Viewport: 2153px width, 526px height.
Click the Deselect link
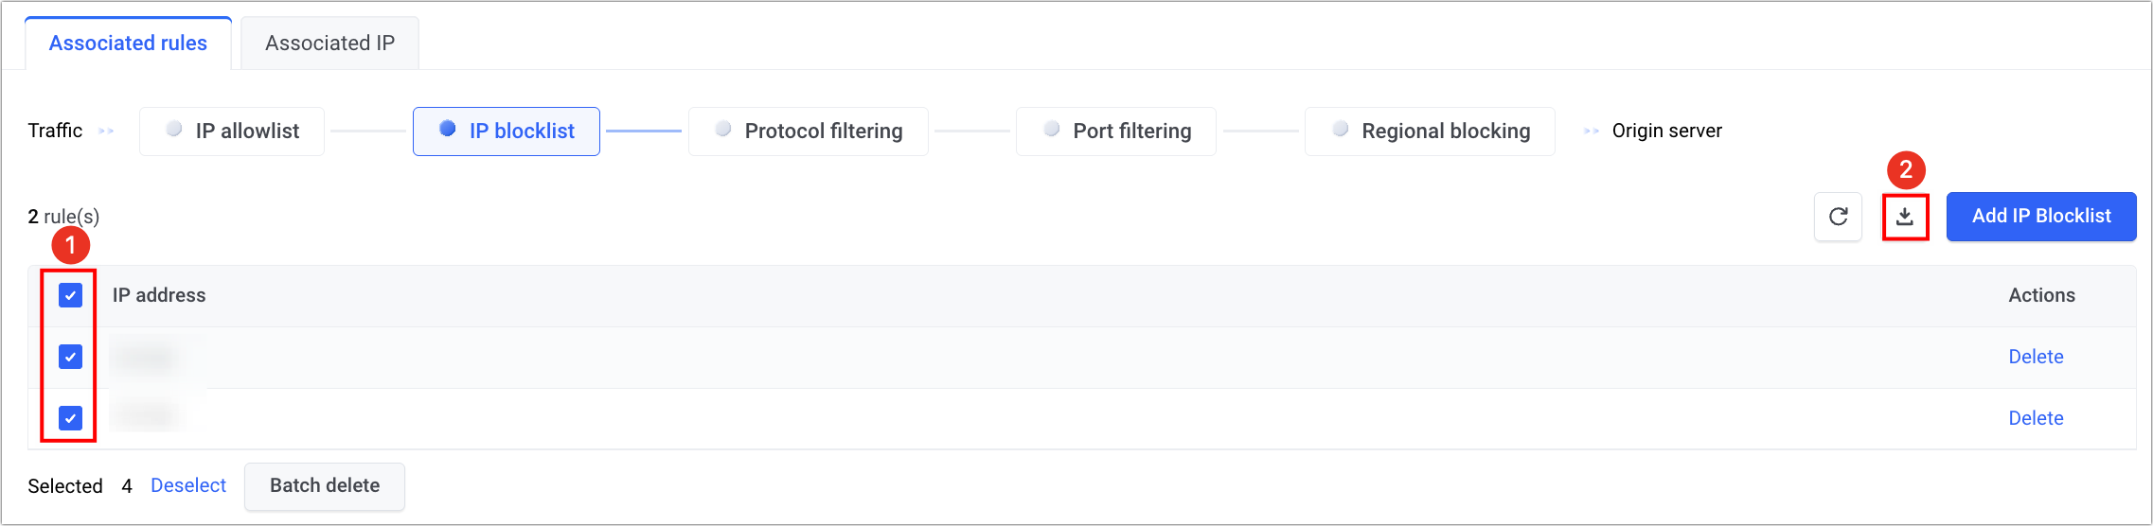(188, 486)
